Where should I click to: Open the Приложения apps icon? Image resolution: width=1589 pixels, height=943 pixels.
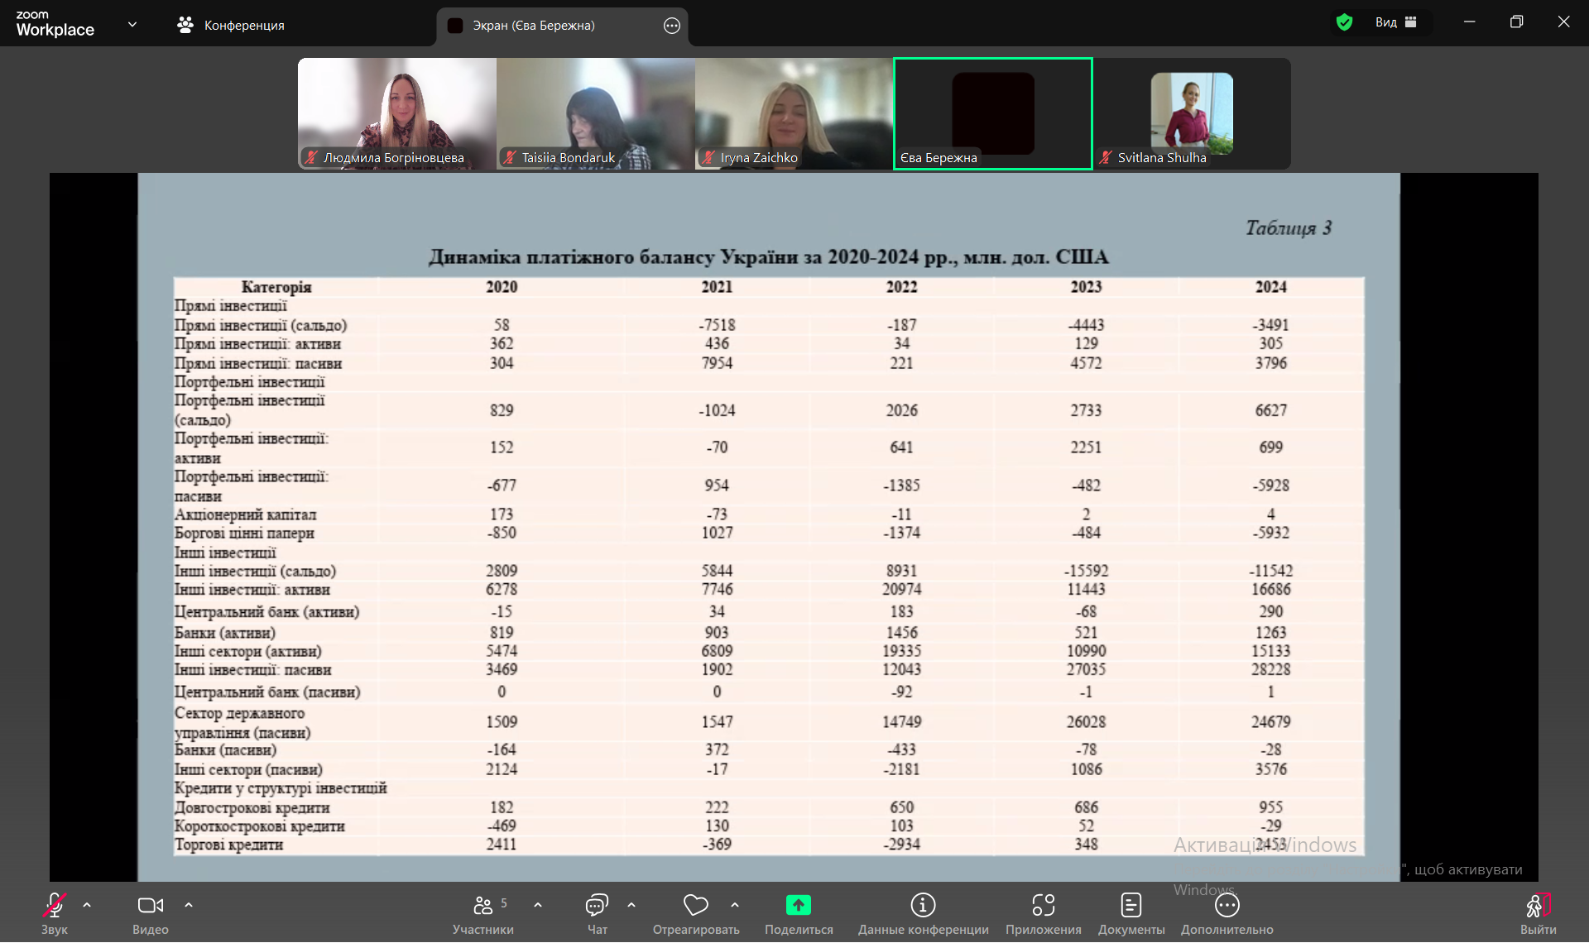coord(1043,906)
